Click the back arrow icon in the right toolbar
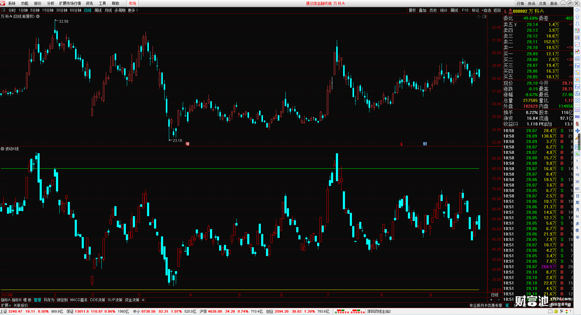581x315 pixels. [577, 10]
